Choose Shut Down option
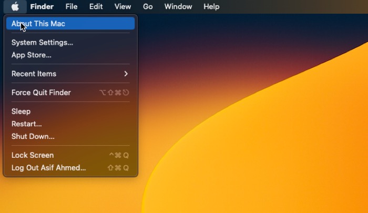Screen dimensions: 368x213 [x=70, y=136]
